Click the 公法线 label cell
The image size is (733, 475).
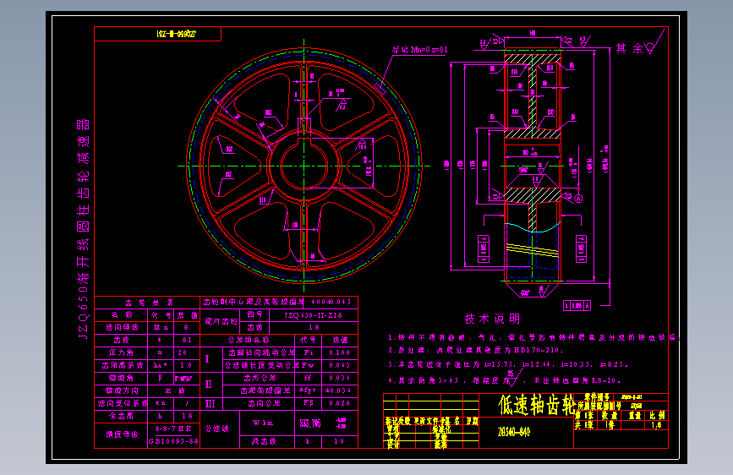click(220, 429)
